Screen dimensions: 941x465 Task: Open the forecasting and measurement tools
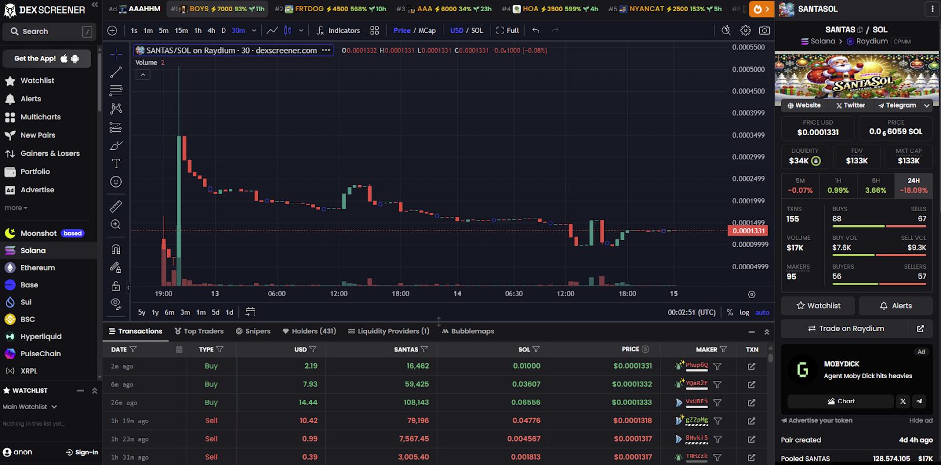click(x=116, y=127)
